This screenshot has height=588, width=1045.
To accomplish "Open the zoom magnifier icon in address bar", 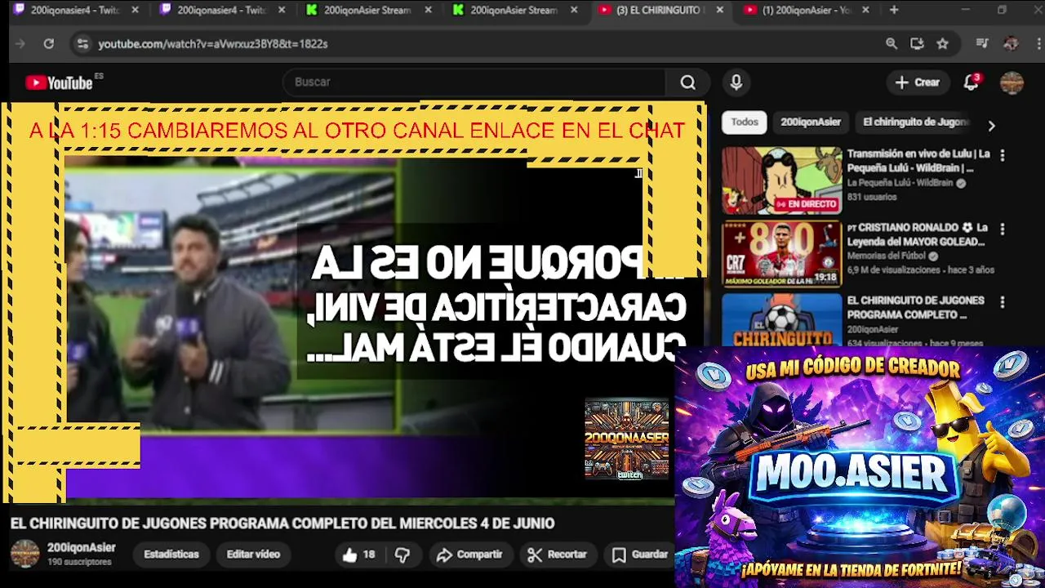I will 892,44.
